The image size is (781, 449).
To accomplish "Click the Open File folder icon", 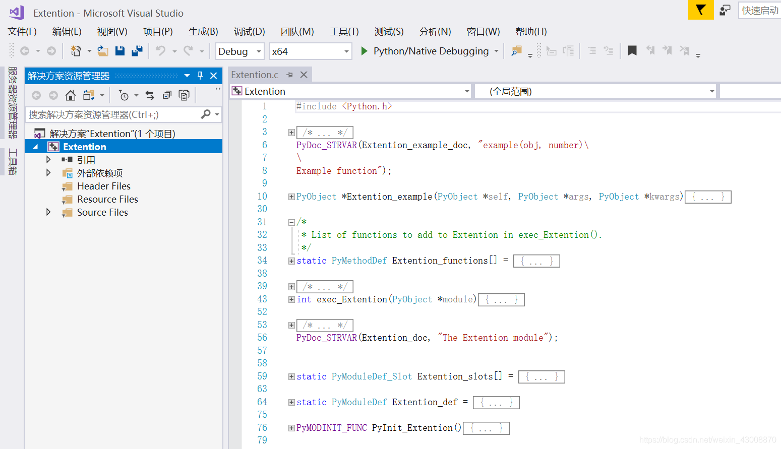I will click(x=103, y=51).
